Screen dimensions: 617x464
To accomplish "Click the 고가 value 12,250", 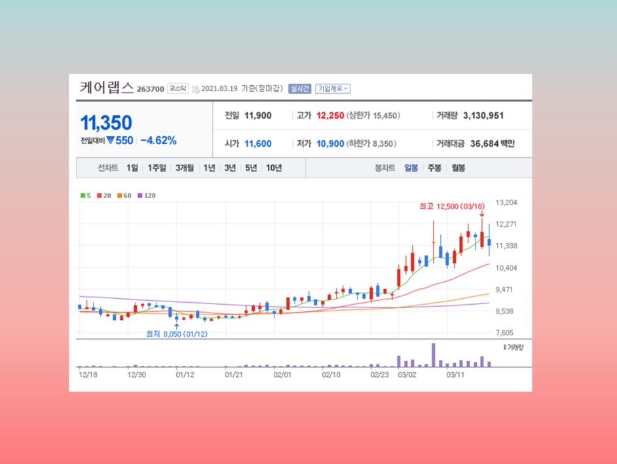I will (x=330, y=116).
